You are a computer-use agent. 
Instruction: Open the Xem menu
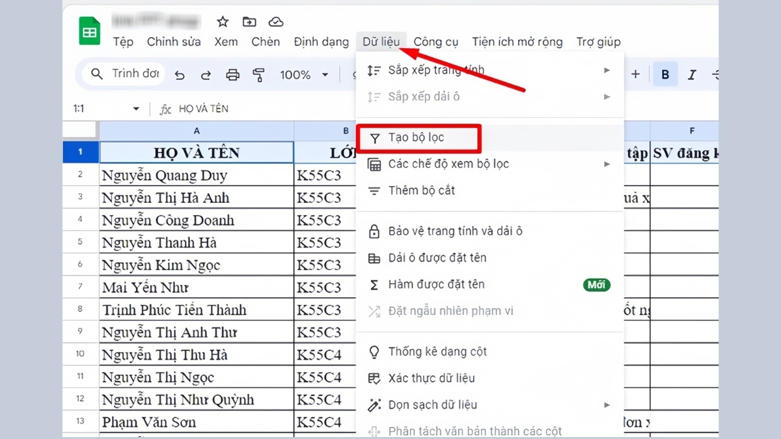(x=226, y=42)
